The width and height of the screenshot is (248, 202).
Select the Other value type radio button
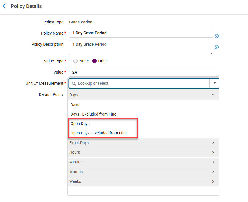coord(95,61)
